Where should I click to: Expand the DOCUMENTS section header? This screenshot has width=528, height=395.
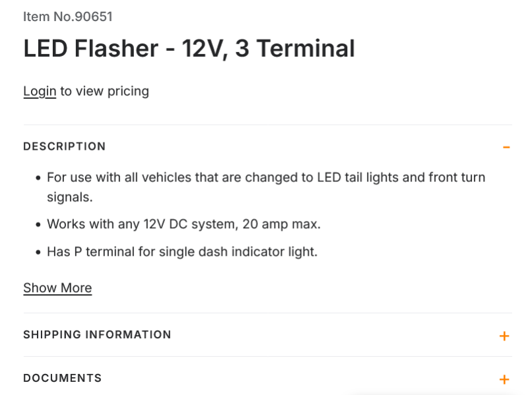(63, 379)
